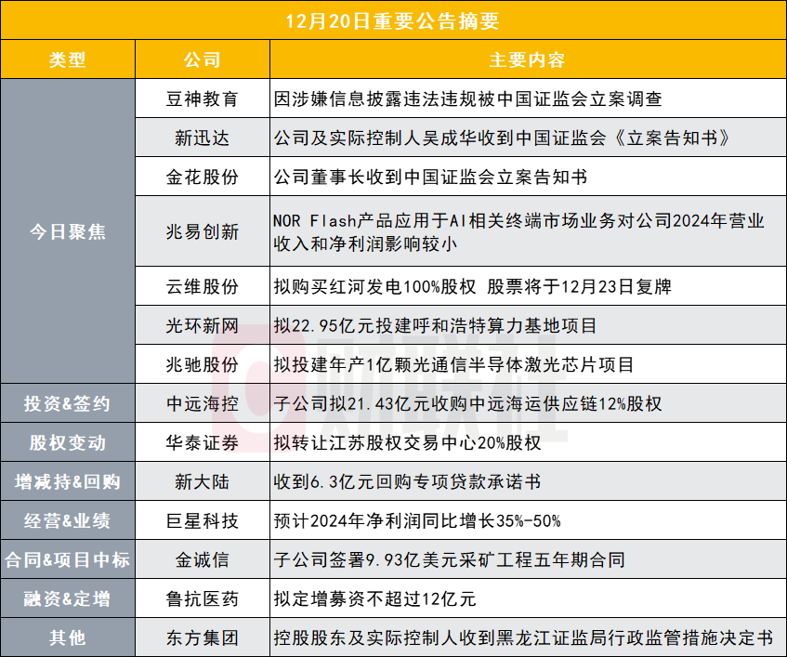The image size is (787, 657).
Task: Select company cell 兆驰股份
Action: [x=203, y=365]
